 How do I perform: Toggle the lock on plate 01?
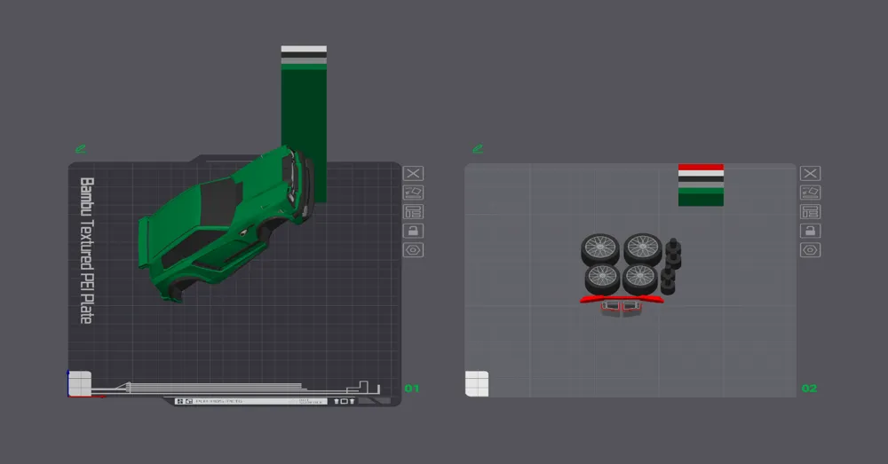413,231
